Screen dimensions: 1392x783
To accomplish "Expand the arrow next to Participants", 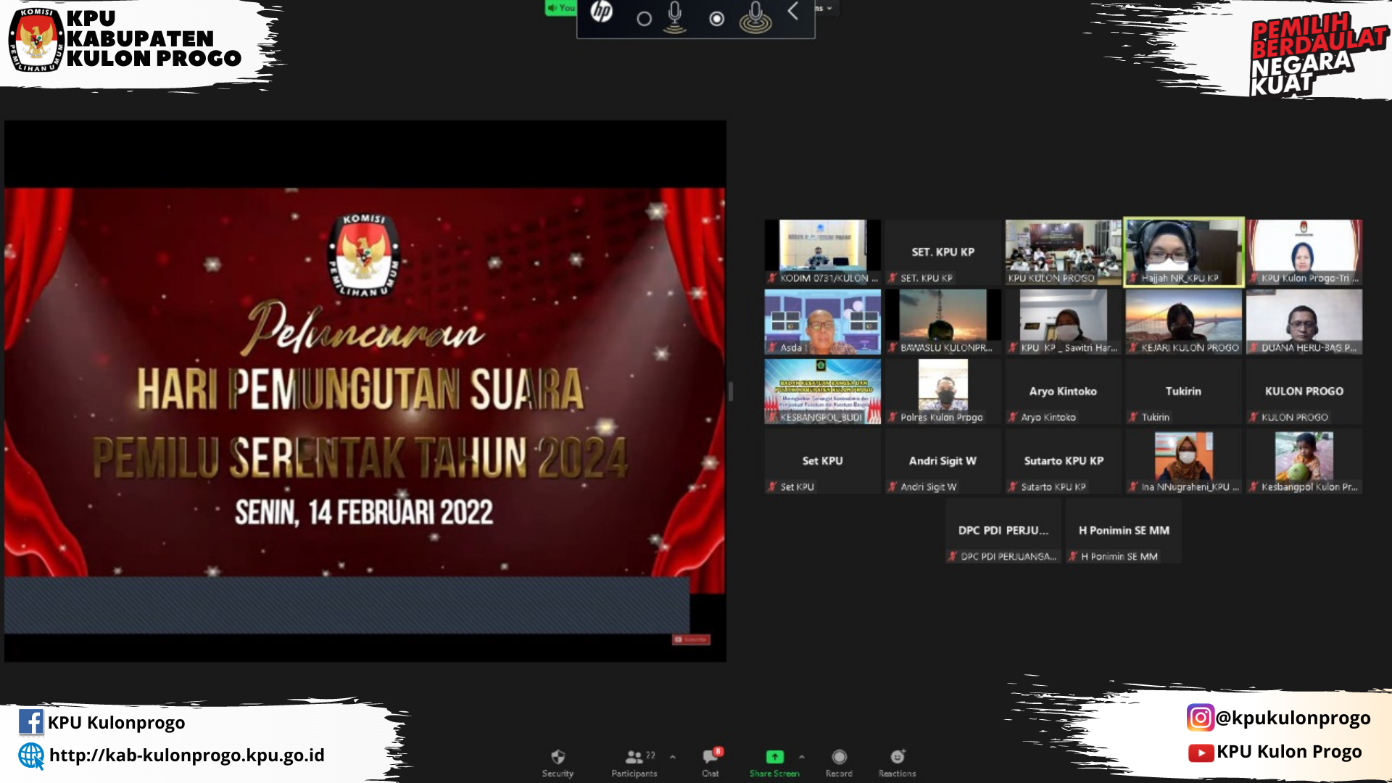I will point(673,757).
